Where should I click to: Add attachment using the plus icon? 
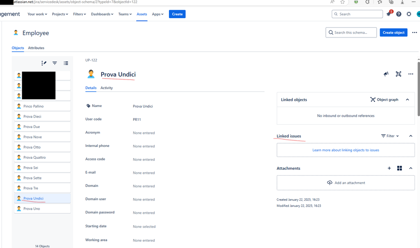coord(389,168)
